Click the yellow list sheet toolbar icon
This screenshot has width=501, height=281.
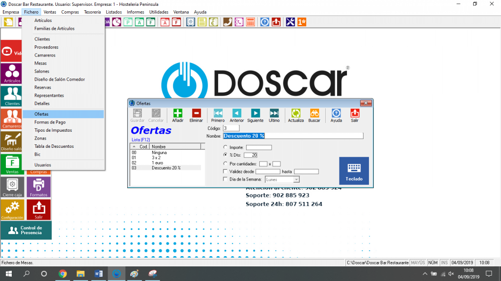(x=202, y=22)
